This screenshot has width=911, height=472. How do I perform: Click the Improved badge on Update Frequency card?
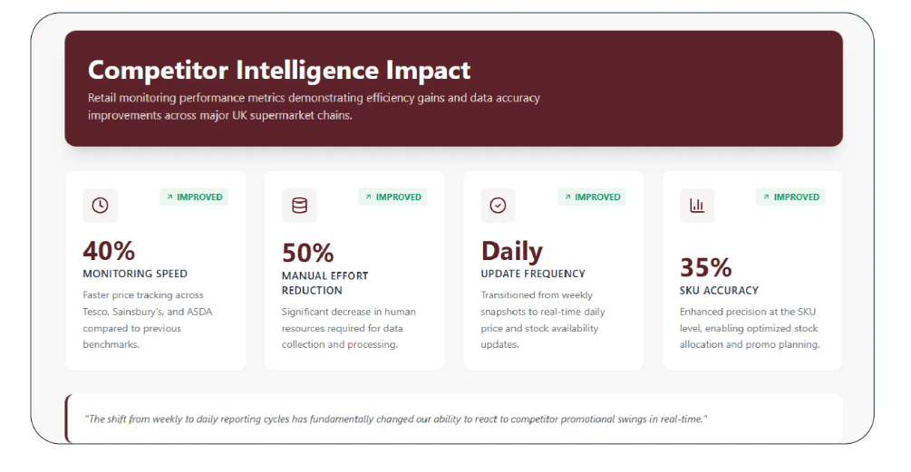(x=592, y=197)
